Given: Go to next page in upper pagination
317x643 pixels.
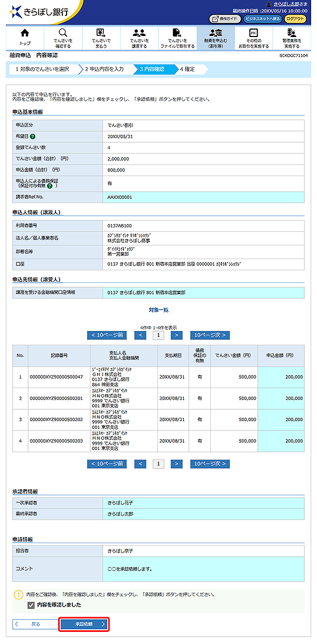Looking at the screenshot, I should [x=176, y=335].
